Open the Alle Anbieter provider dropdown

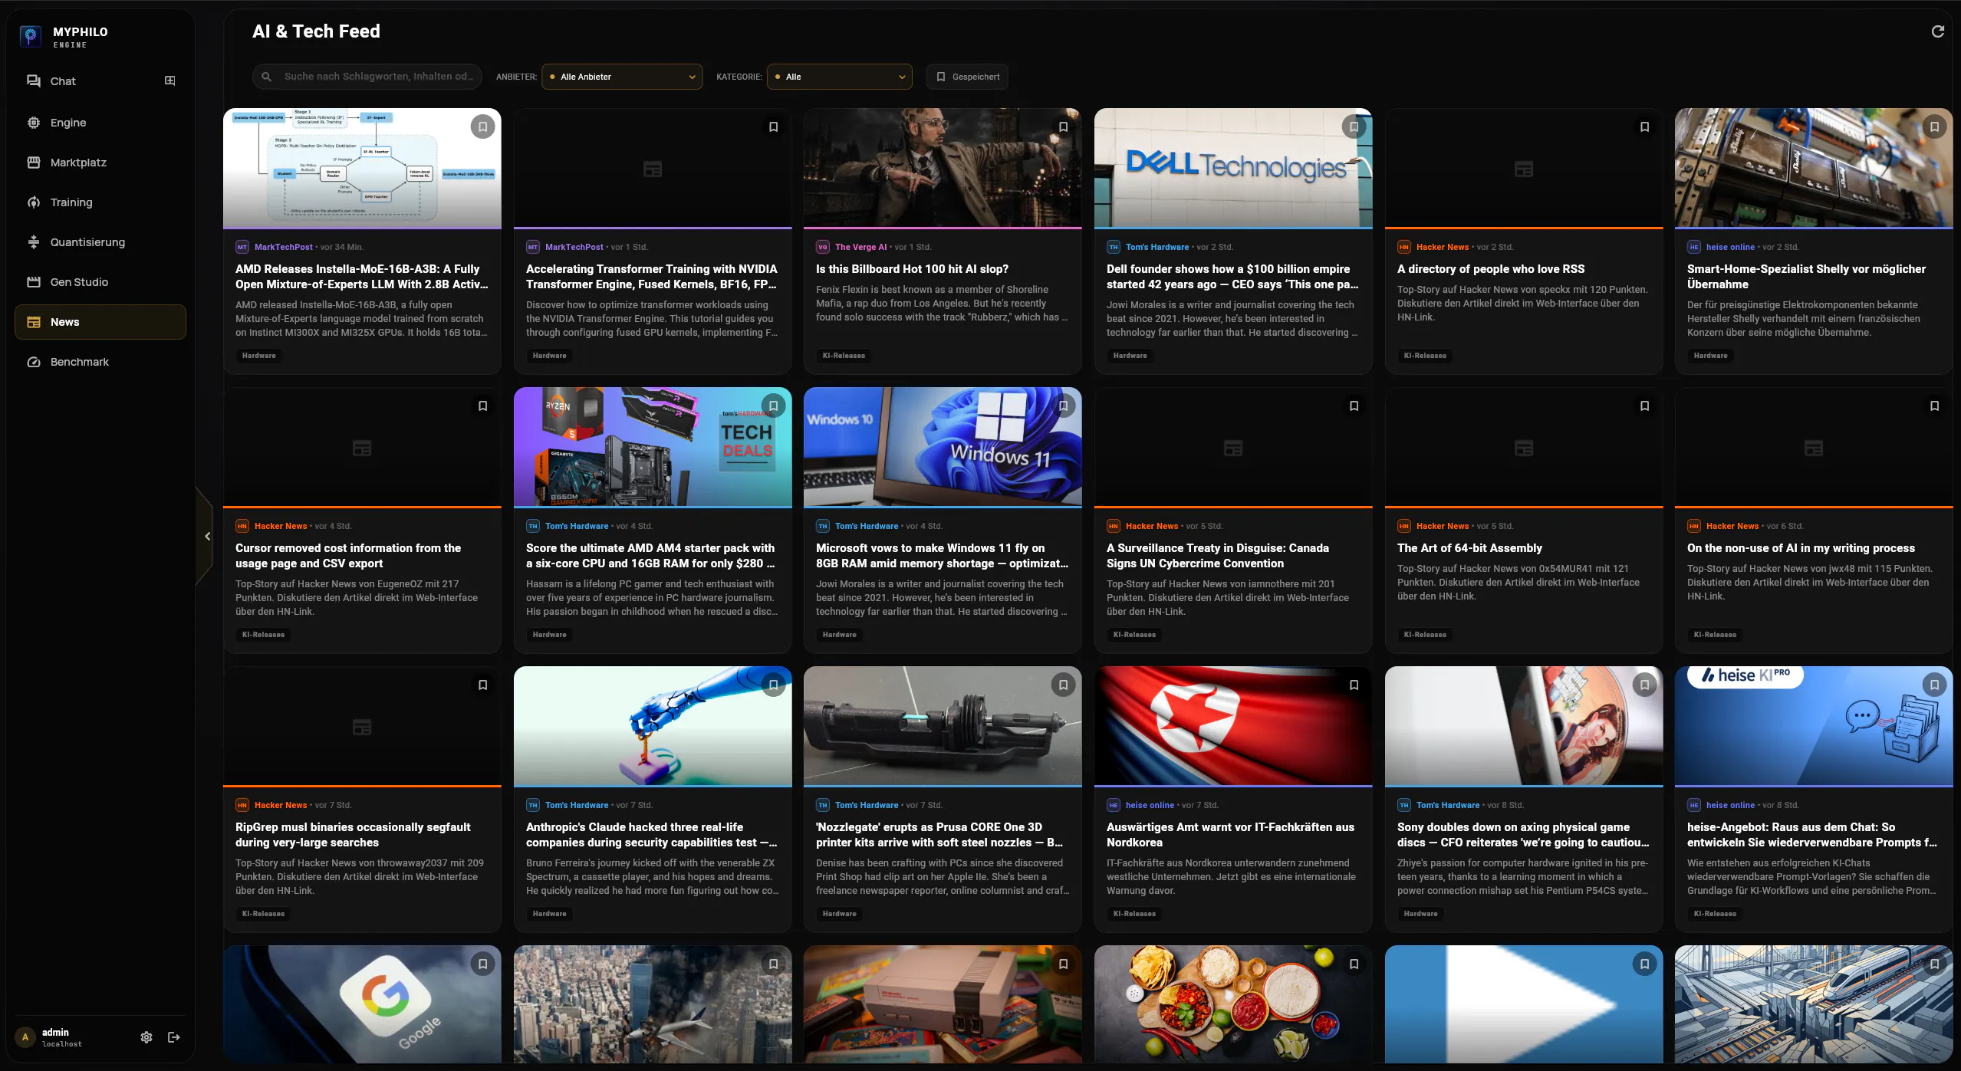tap(622, 77)
